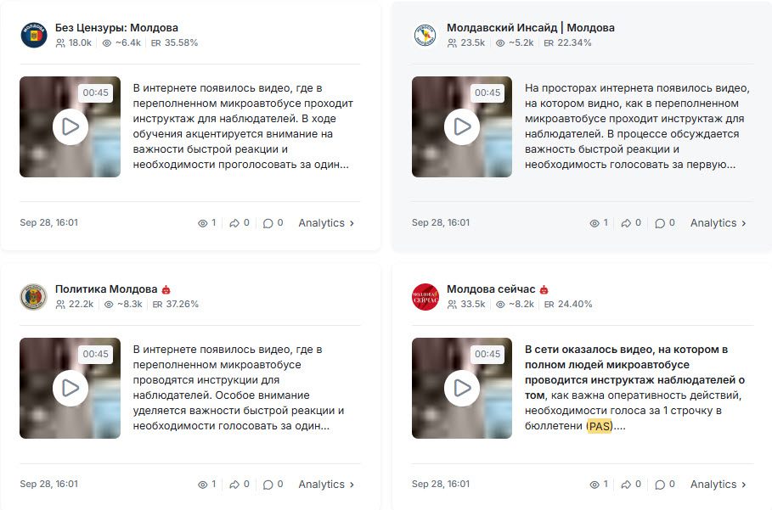Open Analytics for the Без Цензуры post
This screenshot has height=510, width=772.
pos(326,223)
